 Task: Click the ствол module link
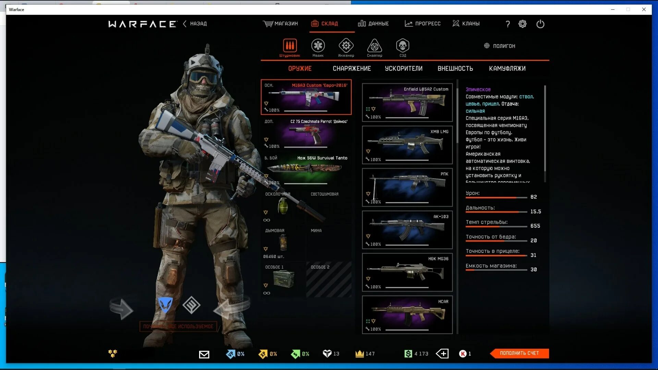(x=526, y=97)
